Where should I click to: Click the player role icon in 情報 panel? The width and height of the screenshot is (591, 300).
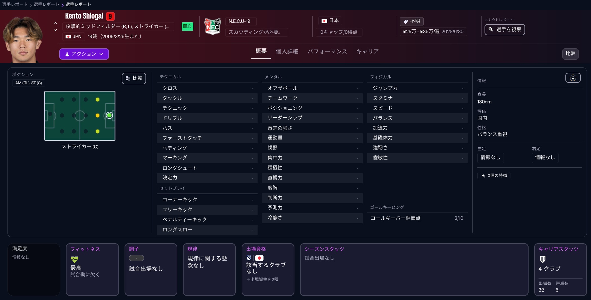coord(573,78)
